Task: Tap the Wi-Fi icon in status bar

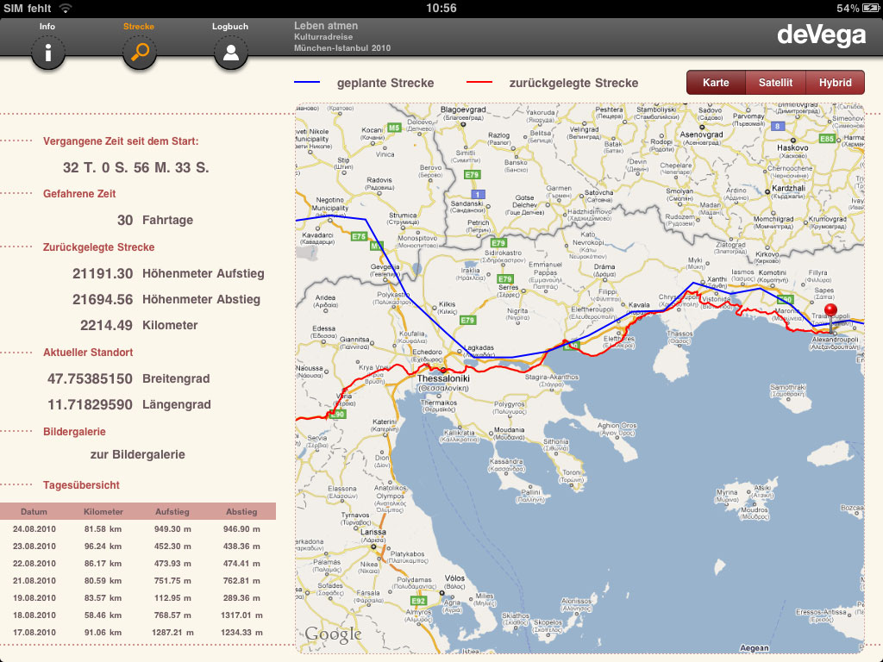Action: click(66, 8)
